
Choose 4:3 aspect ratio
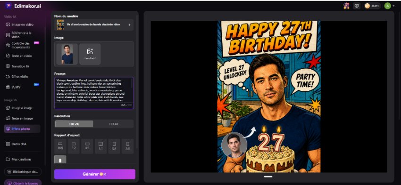tap(87, 146)
